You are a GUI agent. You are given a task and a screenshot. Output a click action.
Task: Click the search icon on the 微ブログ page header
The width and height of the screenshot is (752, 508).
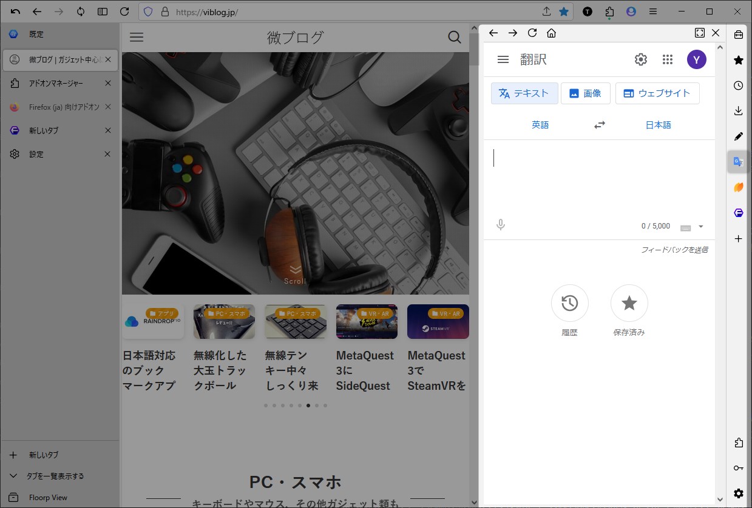tap(454, 37)
